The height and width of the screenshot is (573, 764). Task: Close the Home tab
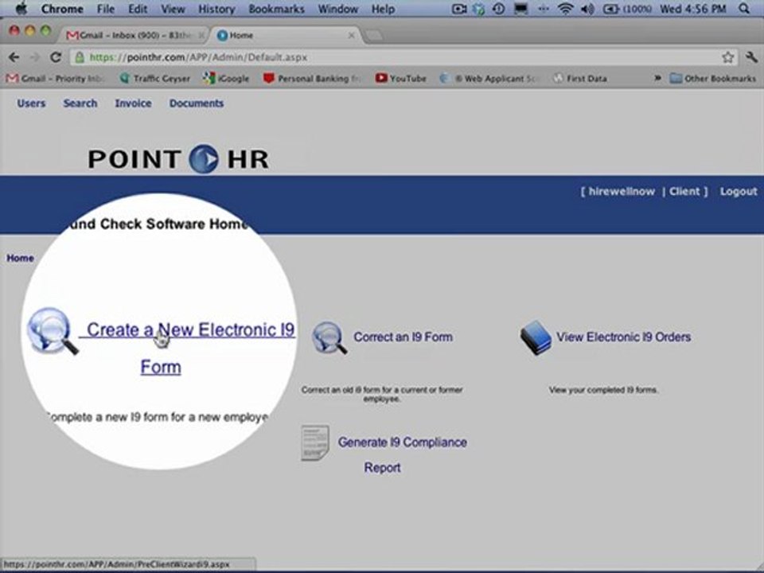point(351,35)
